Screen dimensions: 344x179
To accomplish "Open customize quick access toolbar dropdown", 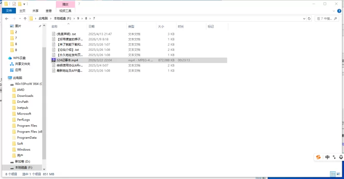I will click(x=24, y=4).
